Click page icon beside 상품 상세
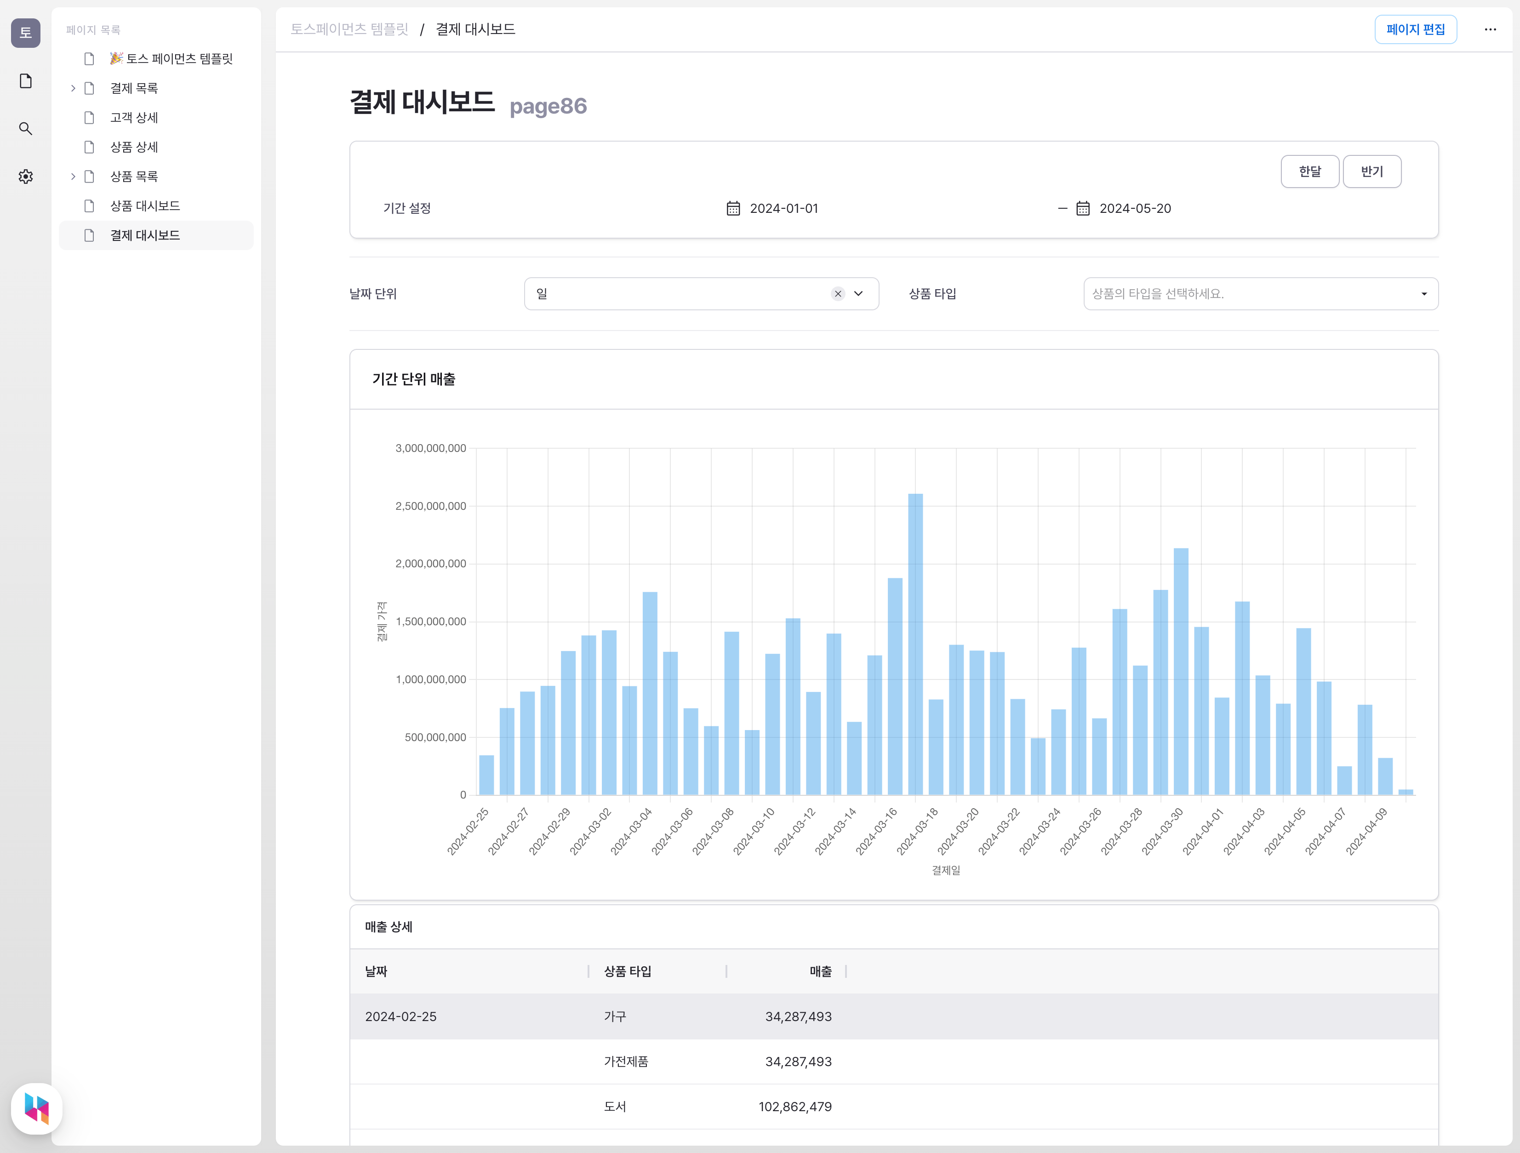1520x1153 pixels. pos(89,147)
